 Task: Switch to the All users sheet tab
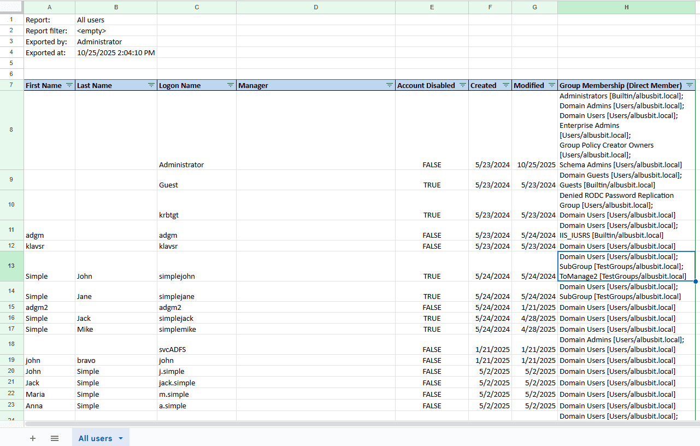pyautogui.click(x=94, y=438)
